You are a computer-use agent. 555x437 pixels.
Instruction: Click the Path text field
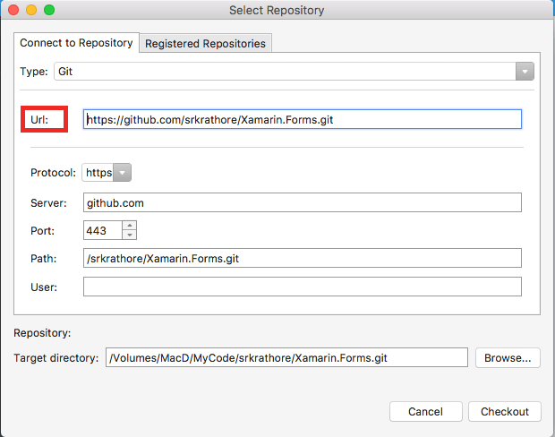tap(302, 258)
